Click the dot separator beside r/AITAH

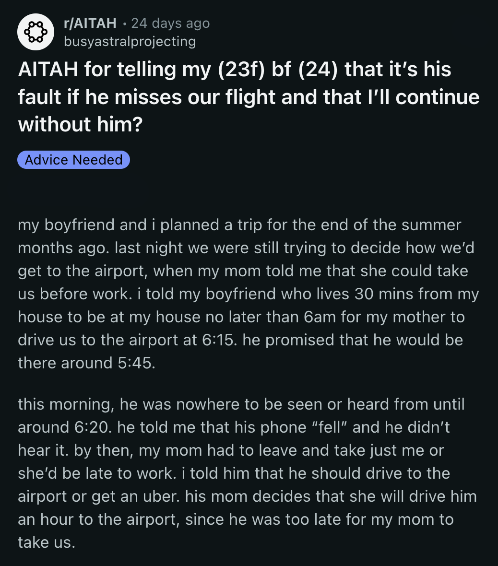(x=121, y=23)
